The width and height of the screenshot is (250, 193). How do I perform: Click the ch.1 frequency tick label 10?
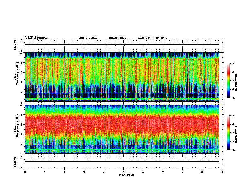(x=21, y=53)
